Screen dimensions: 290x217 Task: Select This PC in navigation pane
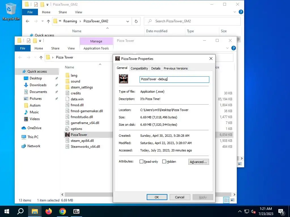[33, 137]
